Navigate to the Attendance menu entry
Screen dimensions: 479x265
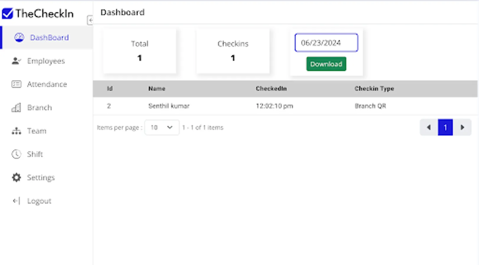(x=47, y=84)
